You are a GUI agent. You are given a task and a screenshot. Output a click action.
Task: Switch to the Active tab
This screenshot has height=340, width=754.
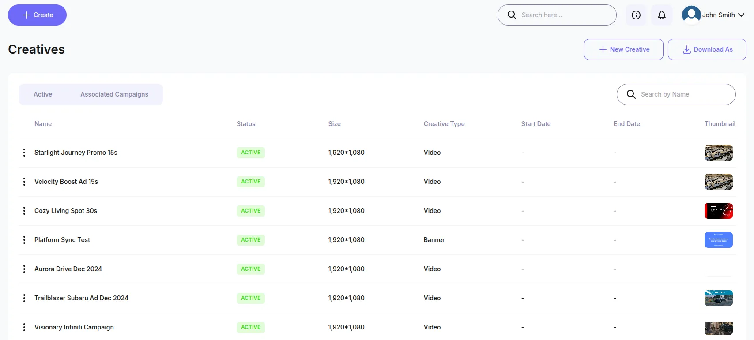tap(43, 94)
